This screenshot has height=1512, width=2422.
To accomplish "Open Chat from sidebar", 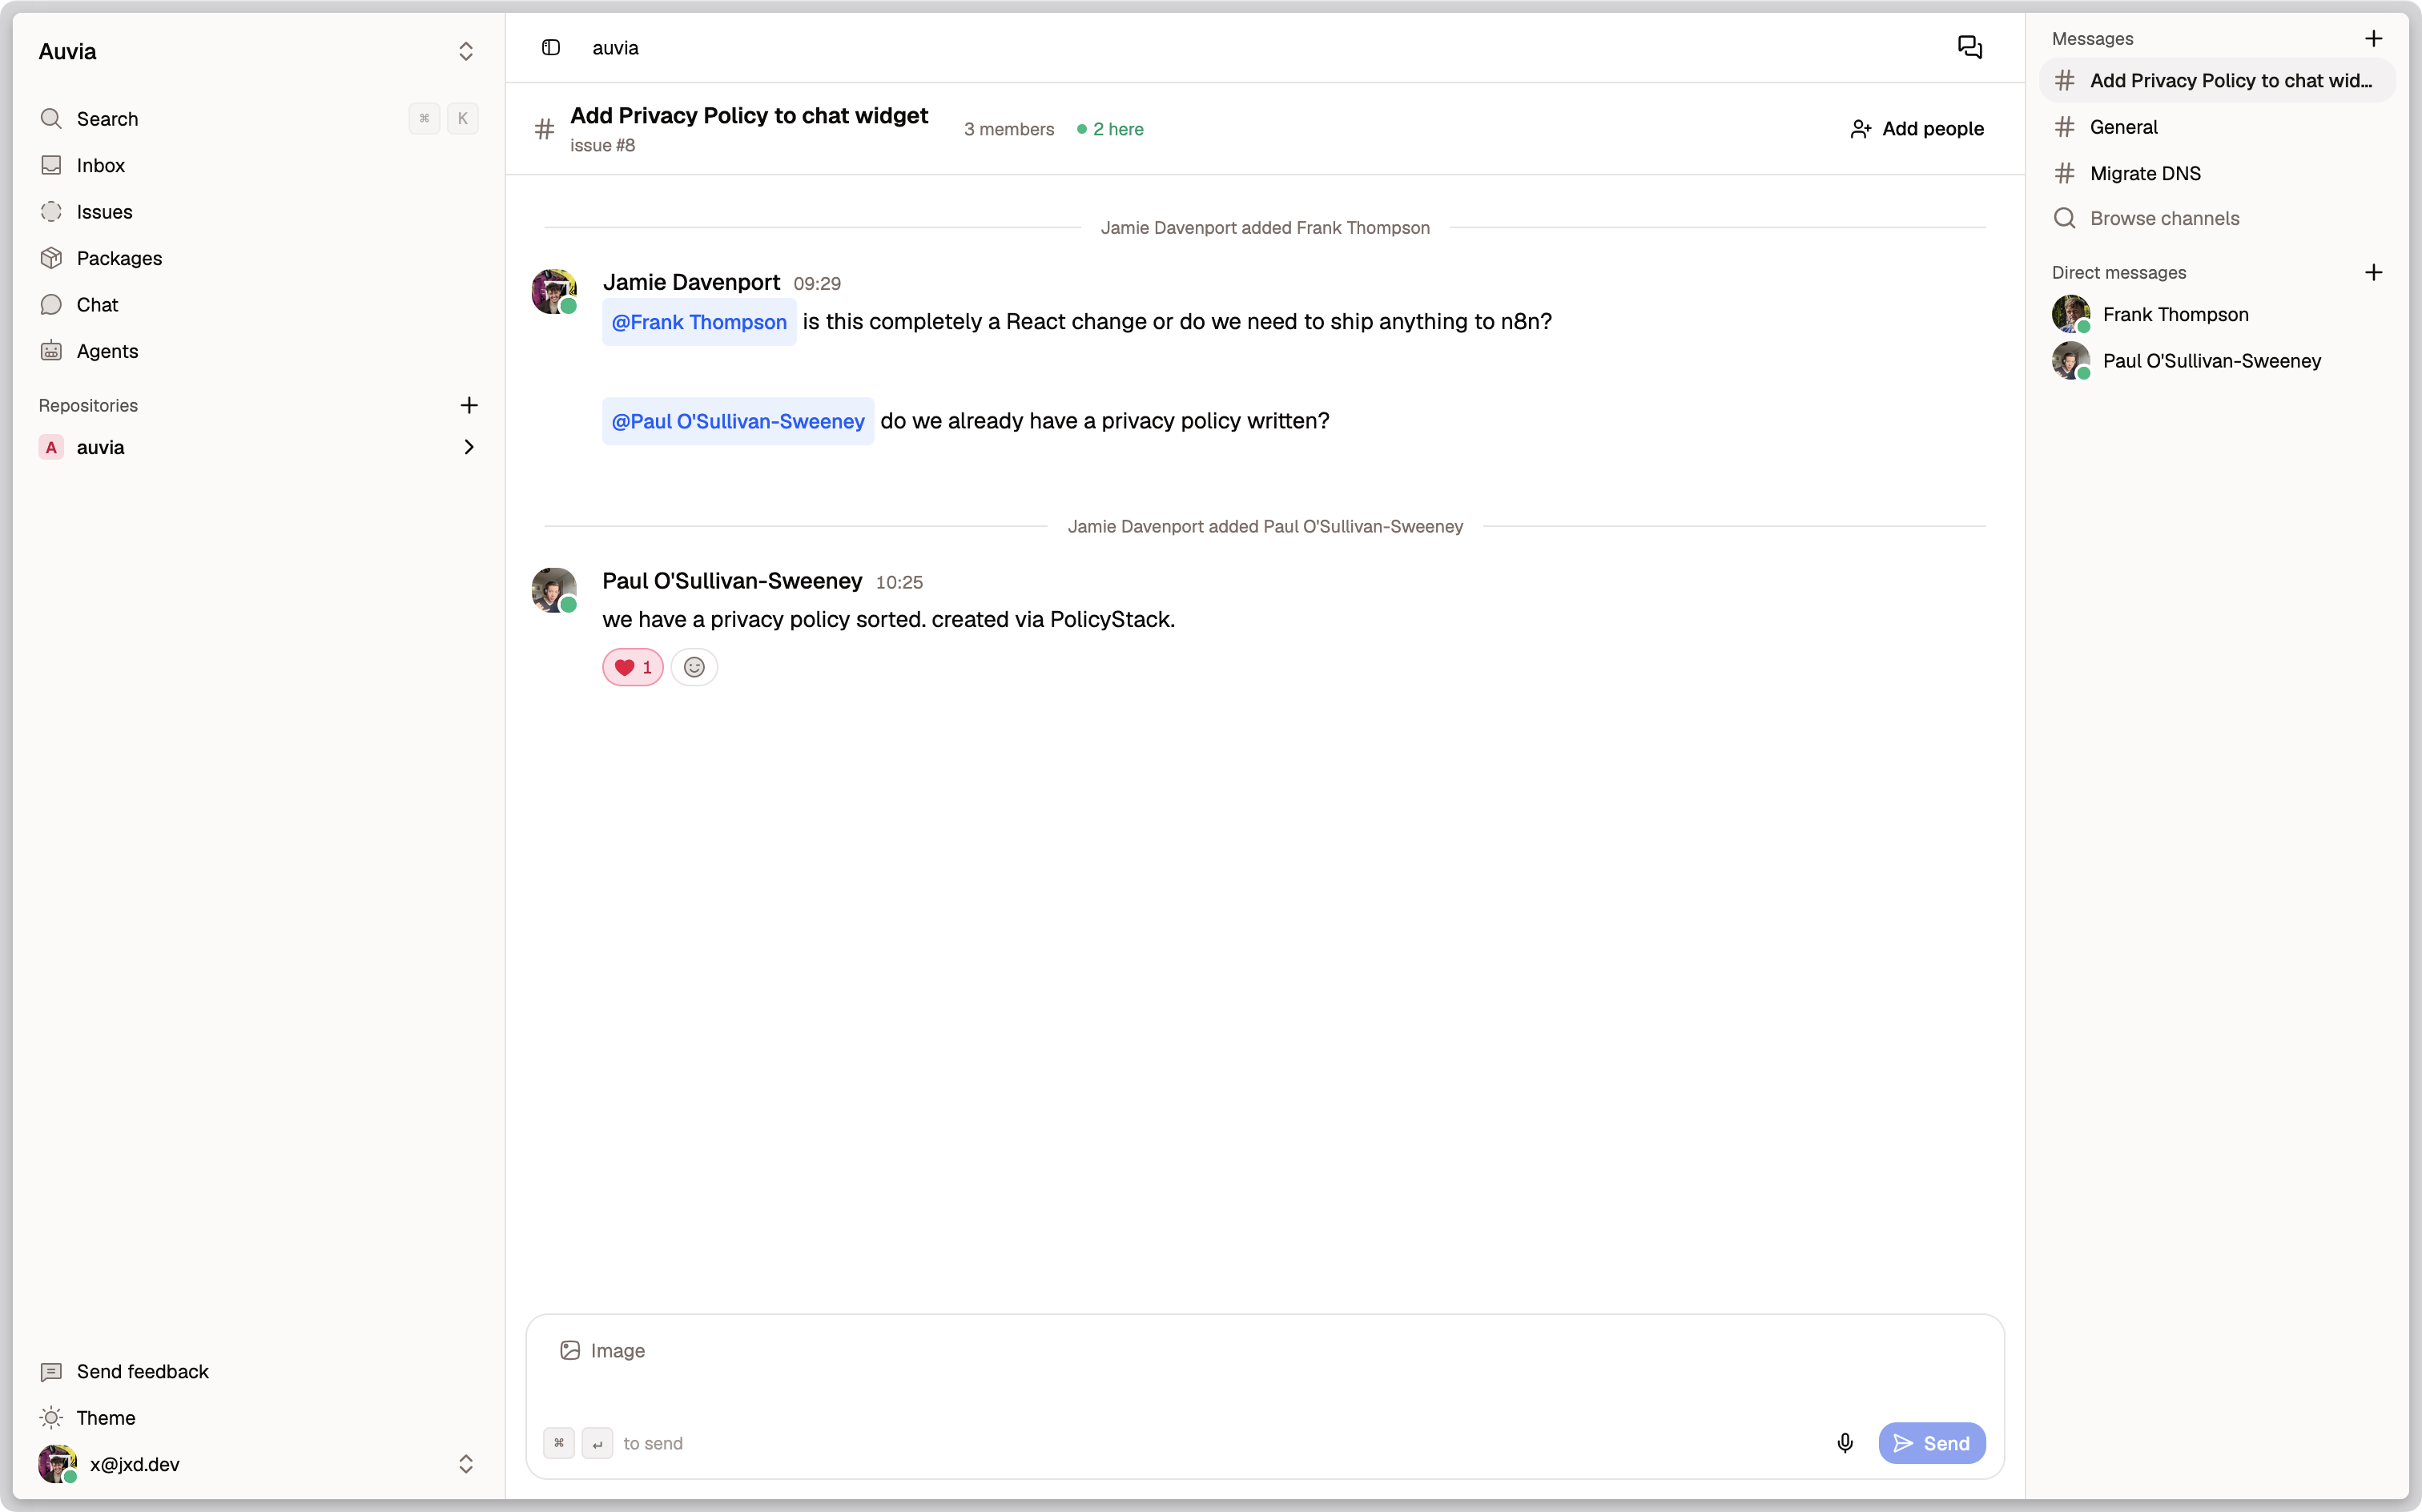I will point(258,304).
